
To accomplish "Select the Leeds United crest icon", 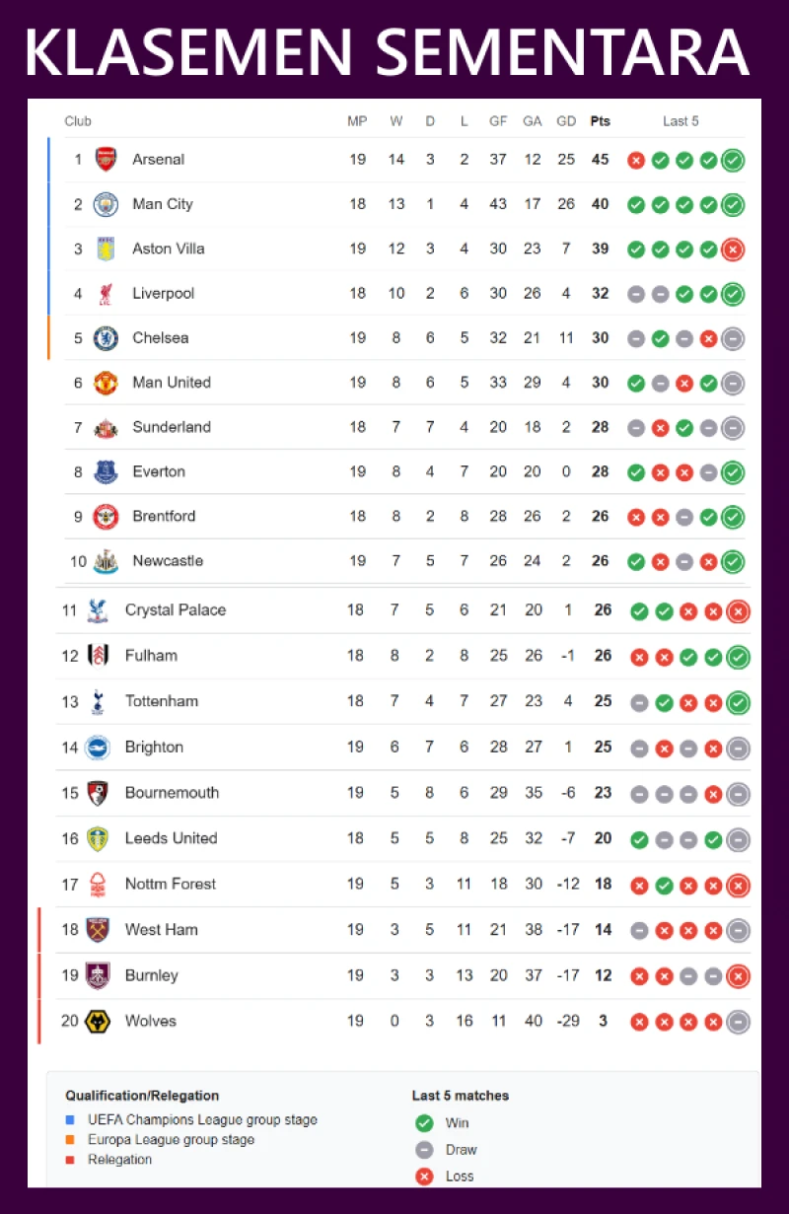I will pos(98,839).
